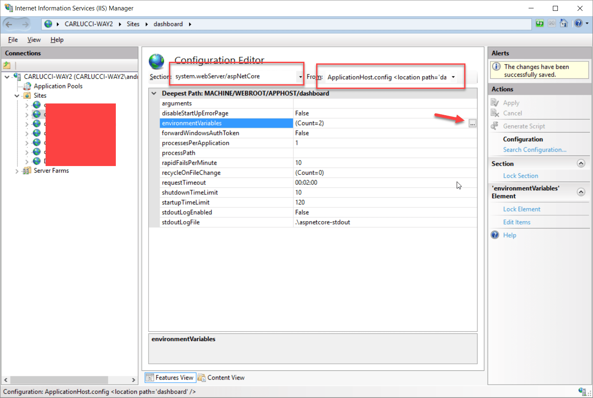Screen dimensions: 593x398
Task: Click the requestTimeout value 00:02:00
Action: pyautogui.click(x=306, y=183)
